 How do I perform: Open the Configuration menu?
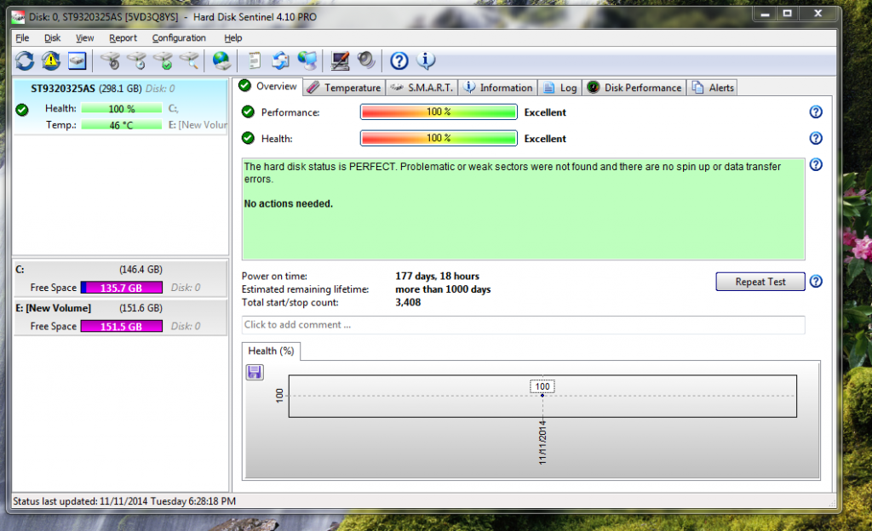(179, 37)
